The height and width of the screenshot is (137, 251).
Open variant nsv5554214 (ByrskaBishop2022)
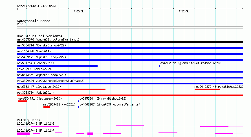point(41,45)
